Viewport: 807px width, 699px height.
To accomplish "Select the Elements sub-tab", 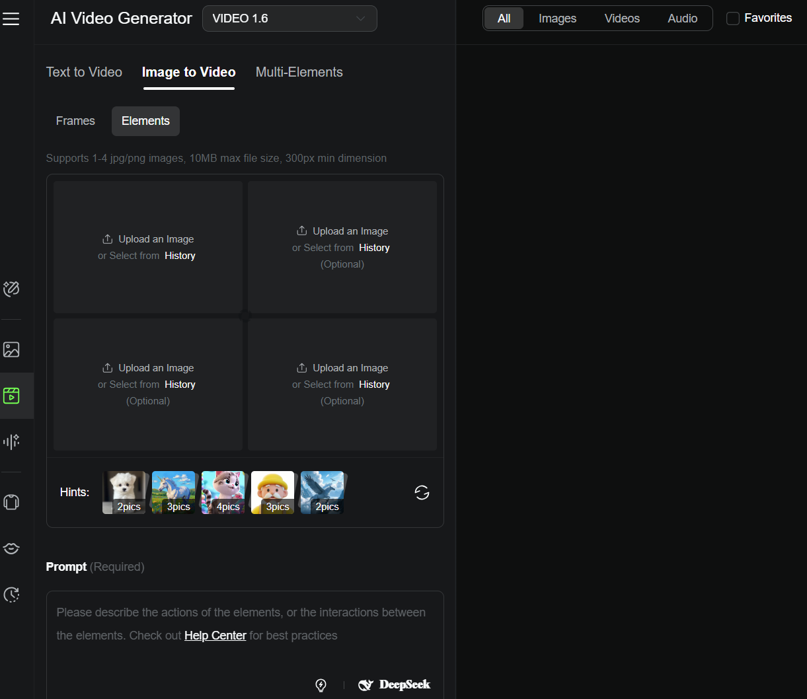I will pos(145,121).
